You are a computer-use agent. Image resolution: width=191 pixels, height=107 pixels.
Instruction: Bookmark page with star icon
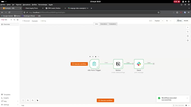[158, 12]
